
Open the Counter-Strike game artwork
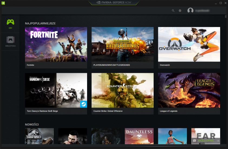(x=123, y=90)
